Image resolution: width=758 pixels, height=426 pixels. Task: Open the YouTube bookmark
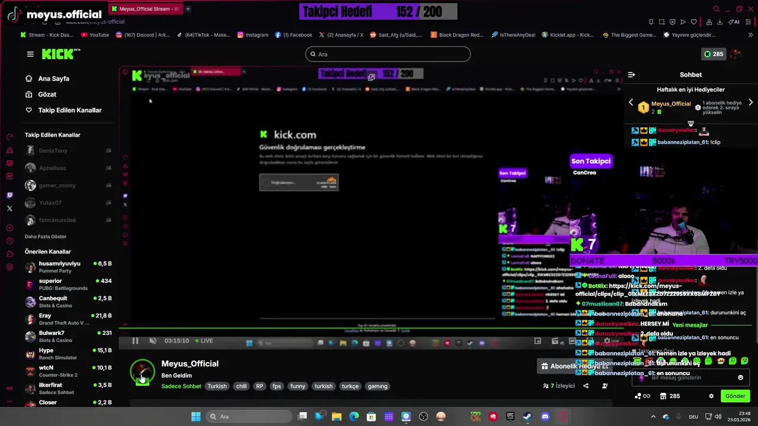point(95,35)
